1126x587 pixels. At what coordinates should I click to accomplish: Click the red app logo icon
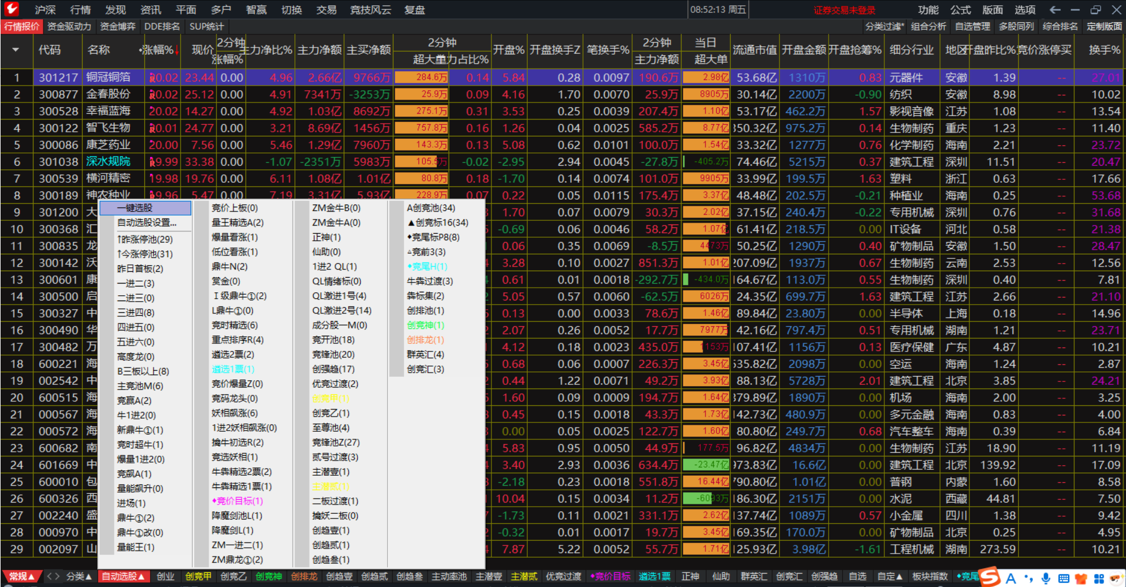[11, 9]
